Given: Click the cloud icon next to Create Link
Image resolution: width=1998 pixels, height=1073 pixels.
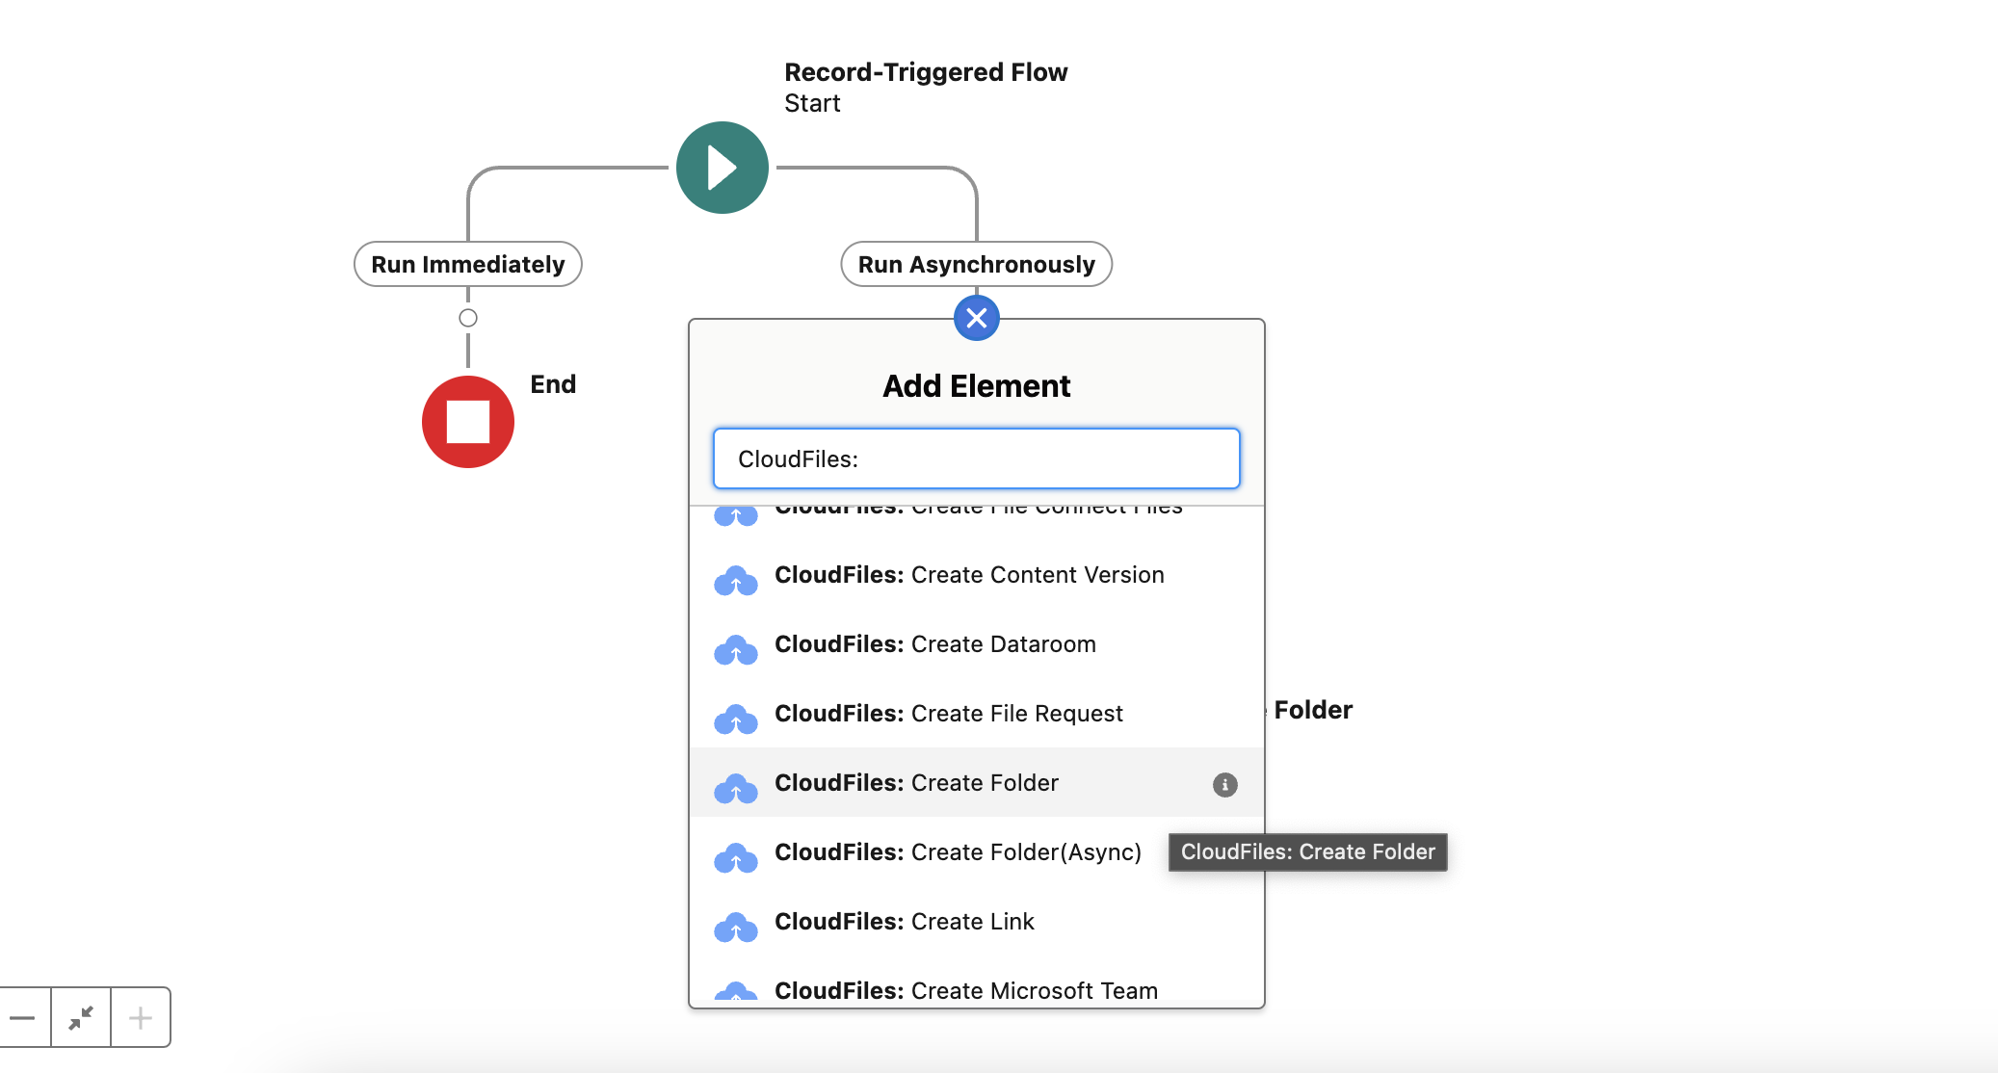Looking at the screenshot, I should [x=737, y=928].
